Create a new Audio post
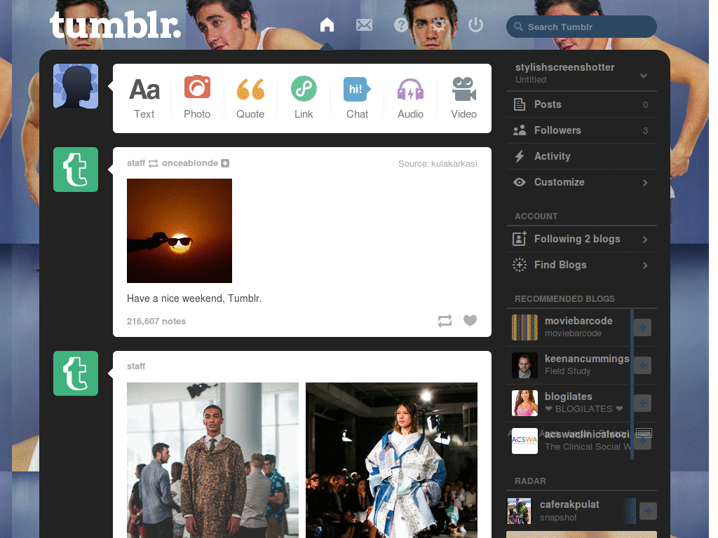 410,98
